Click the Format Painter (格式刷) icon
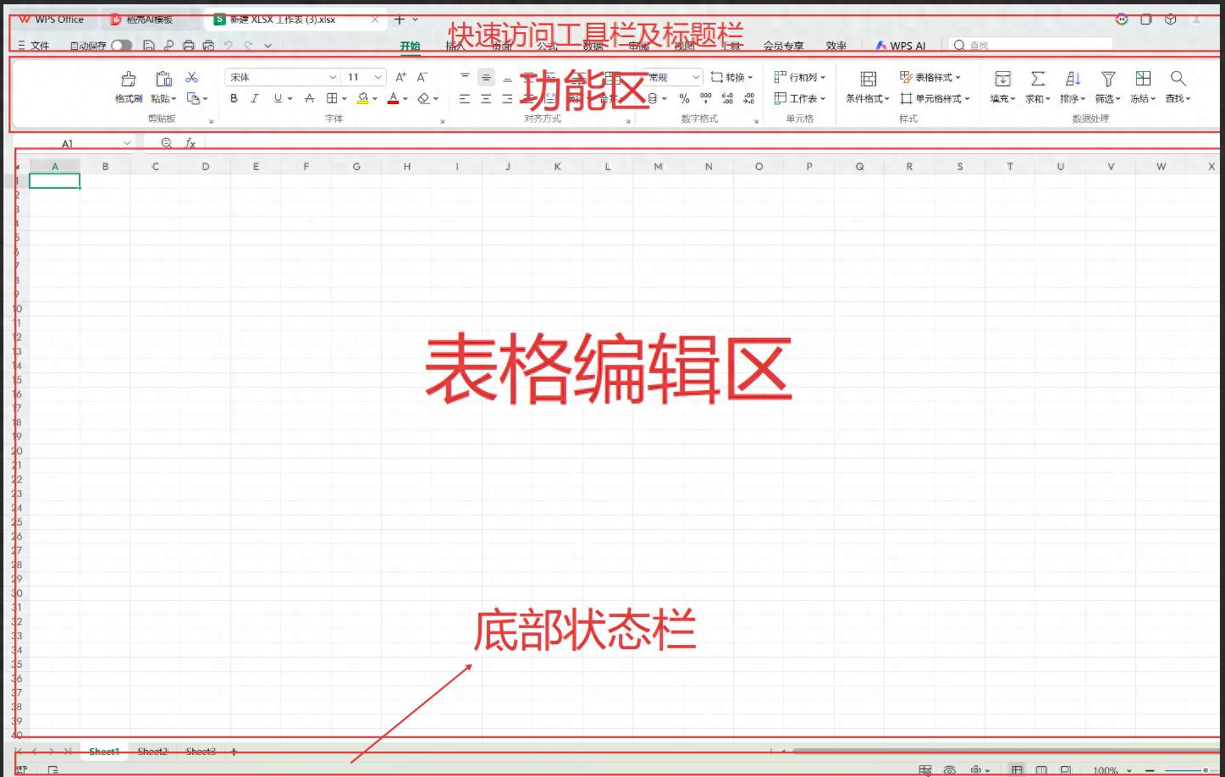This screenshot has width=1225, height=777. pos(129,79)
